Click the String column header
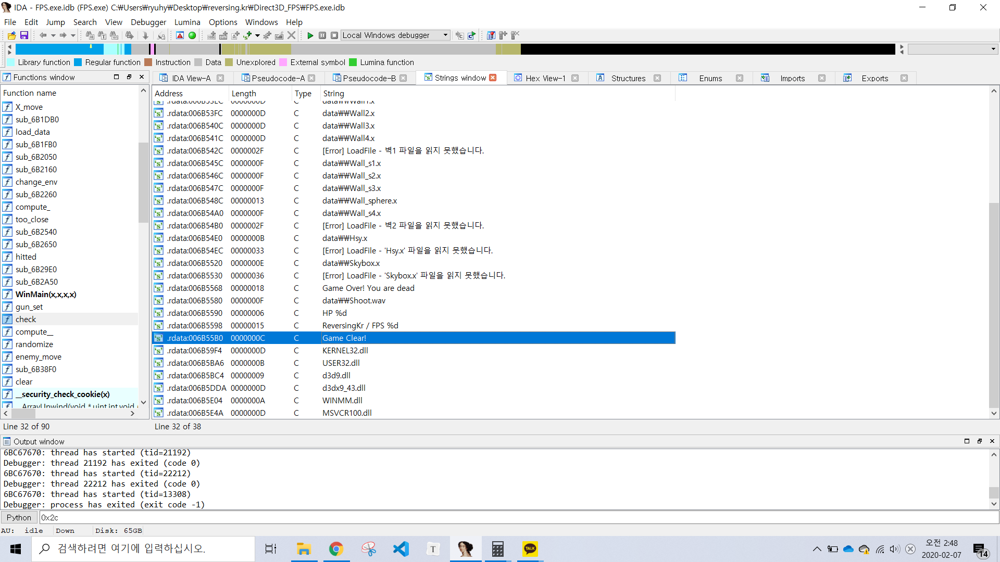Viewport: 1000px width, 562px height. point(333,93)
